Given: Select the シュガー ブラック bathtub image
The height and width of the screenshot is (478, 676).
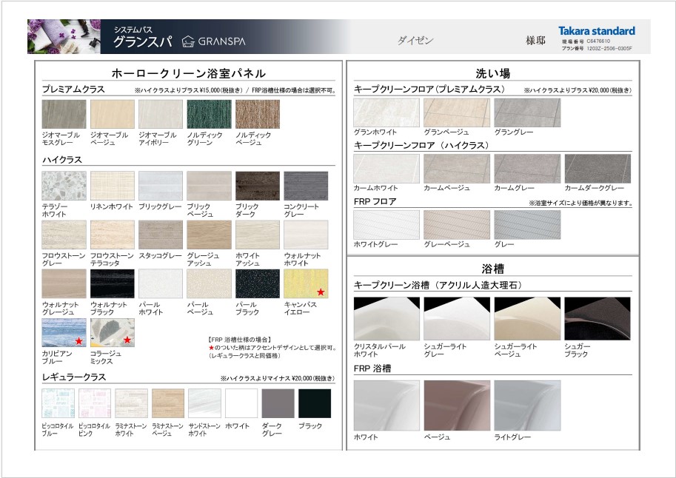Looking at the screenshot, I should point(598,318).
